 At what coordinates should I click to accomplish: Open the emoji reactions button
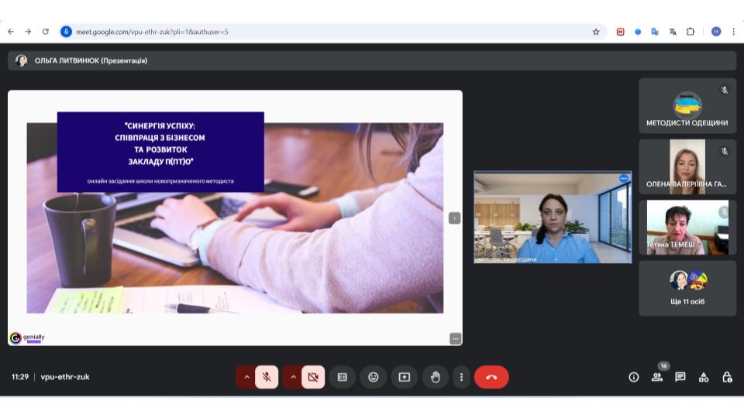coord(373,377)
